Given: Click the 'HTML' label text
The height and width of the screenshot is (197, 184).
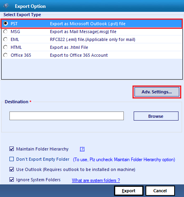Looking at the screenshot, I should pos(16,47).
